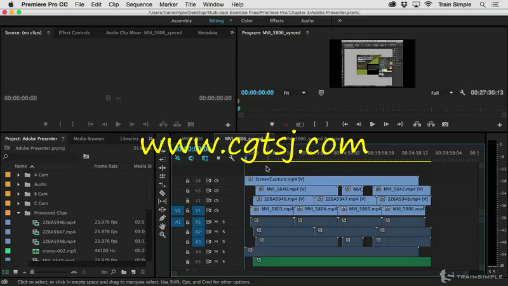Toggle track lock on V4
The image size is (508, 286).
pyautogui.click(x=187, y=180)
